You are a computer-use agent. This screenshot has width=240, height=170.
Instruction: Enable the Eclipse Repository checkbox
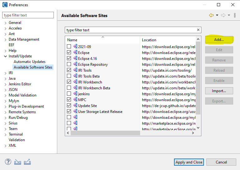(69, 64)
